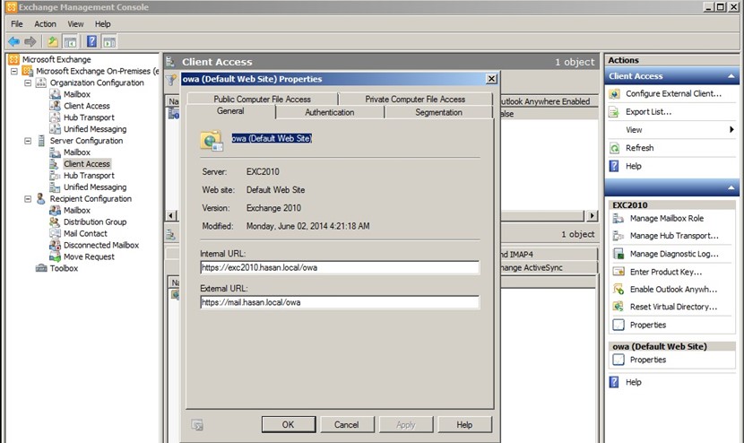Click Export List action

coord(648,112)
